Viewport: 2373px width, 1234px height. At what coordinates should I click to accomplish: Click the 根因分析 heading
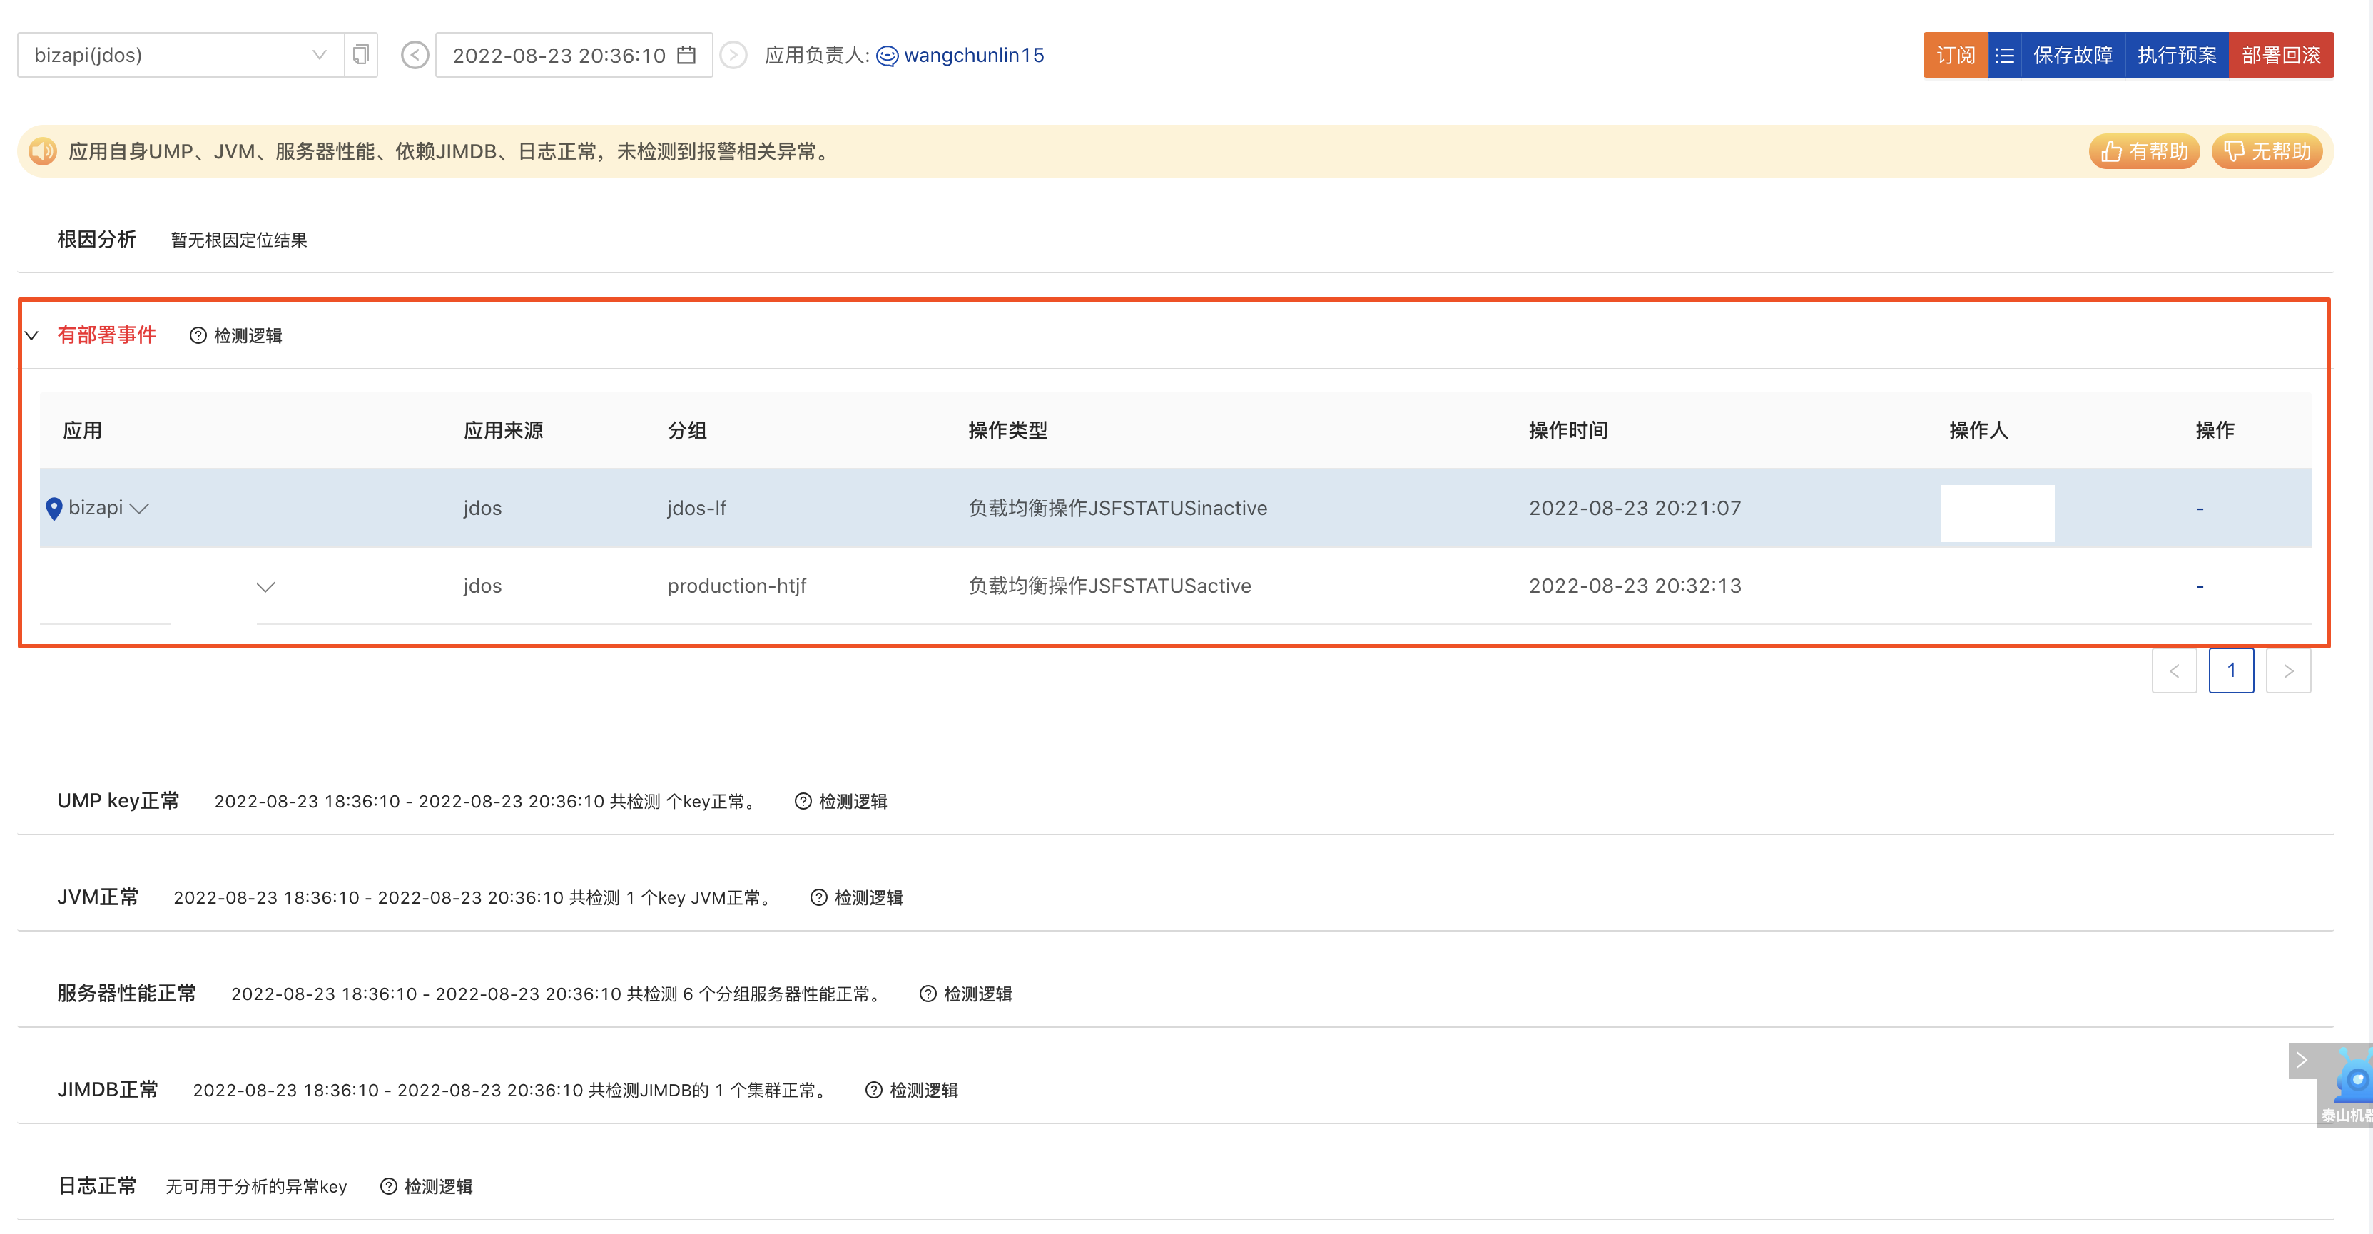click(x=97, y=240)
